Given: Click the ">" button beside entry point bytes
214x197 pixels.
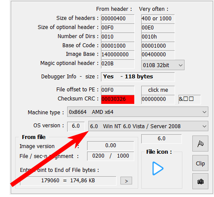Looking at the screenshot, I should [x=126, y=181].
